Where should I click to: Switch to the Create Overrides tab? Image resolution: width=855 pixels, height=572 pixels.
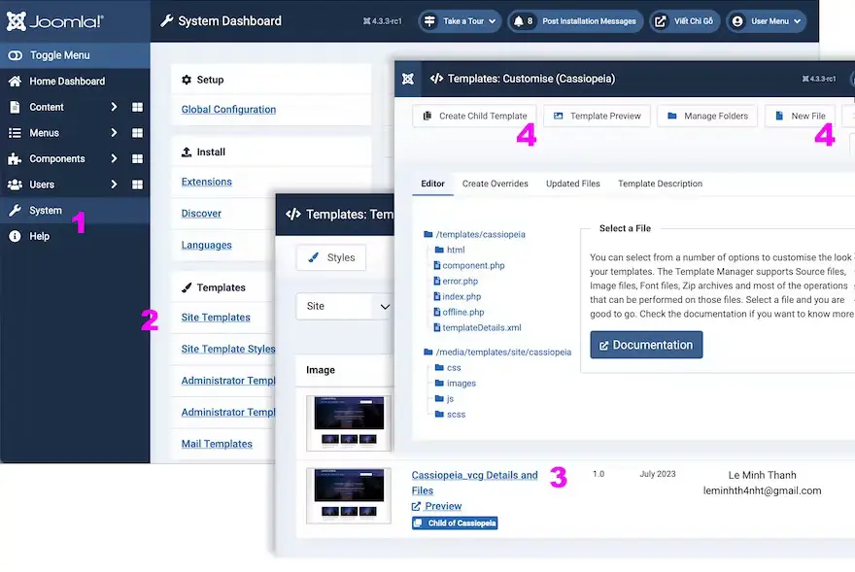[x=495, y=184]
